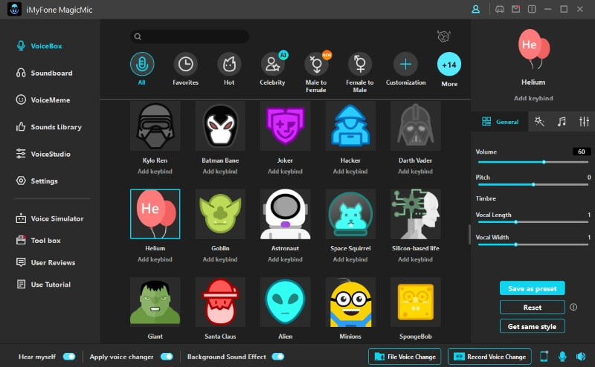Choose the Giant voice
Image resolution: width=595 pixels, height=367 pixels.
pyautogui.click(x=155, y=302)
